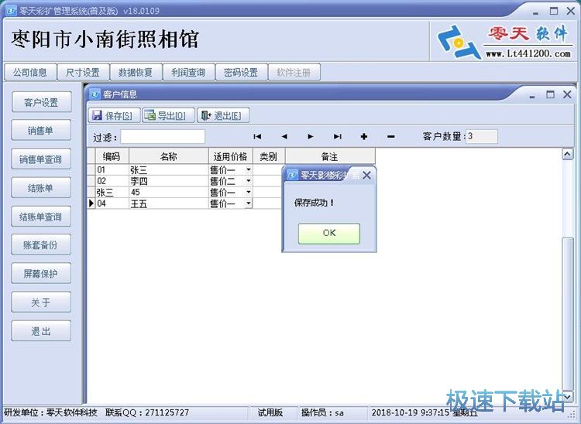
Task: Open the 尺寸设置 tab
Action: point(83,72)
